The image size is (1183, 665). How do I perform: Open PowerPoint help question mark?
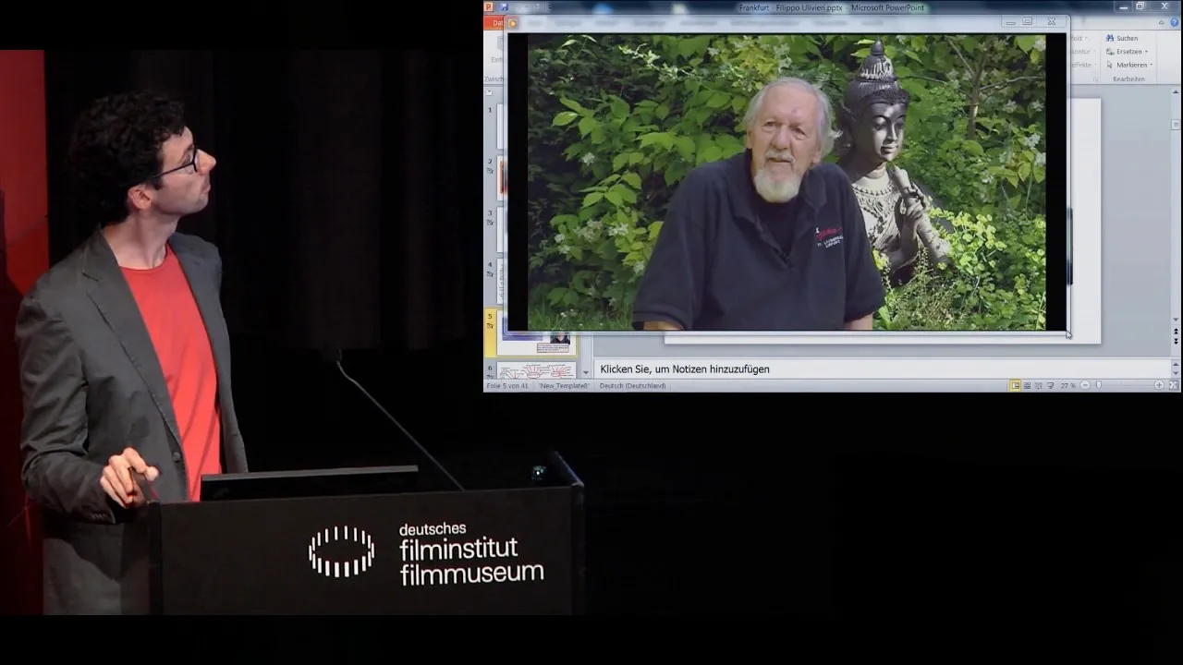[1174, 22]
